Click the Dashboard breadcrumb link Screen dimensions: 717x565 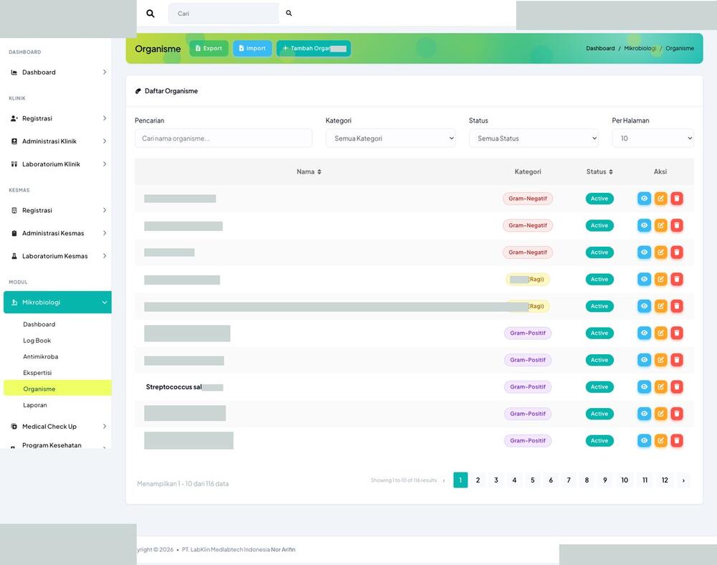tap(600, 49)
